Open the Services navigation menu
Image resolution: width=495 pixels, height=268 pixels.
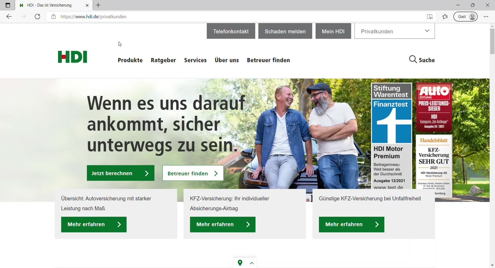pos(195,60)
